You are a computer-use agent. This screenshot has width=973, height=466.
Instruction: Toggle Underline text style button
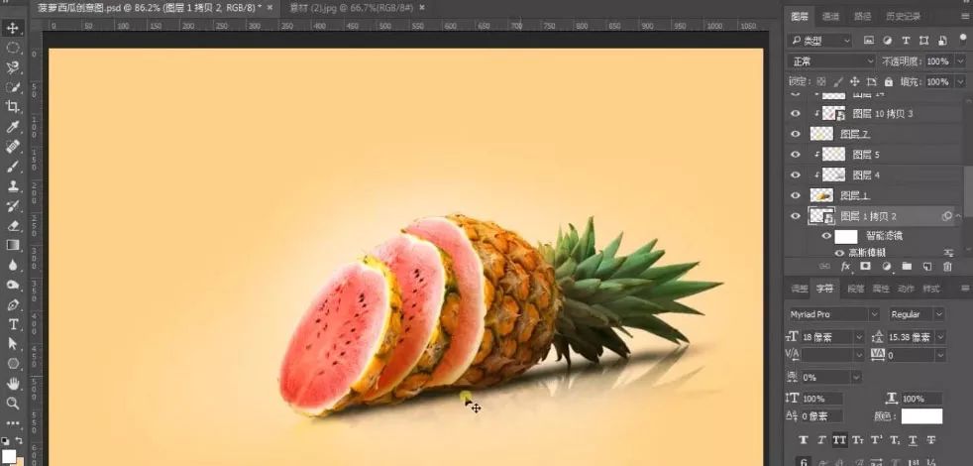(913, 440)
